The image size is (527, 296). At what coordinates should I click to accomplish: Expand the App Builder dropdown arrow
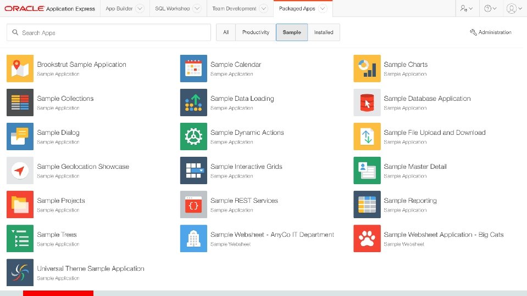click(x=140, y=8)
